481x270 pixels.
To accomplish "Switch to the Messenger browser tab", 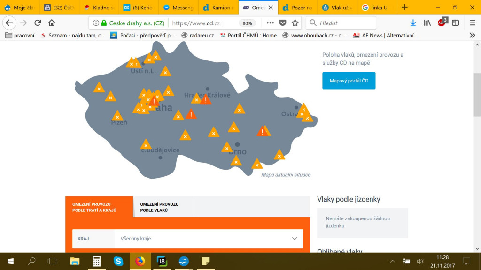I will click(x=178, y=7).
